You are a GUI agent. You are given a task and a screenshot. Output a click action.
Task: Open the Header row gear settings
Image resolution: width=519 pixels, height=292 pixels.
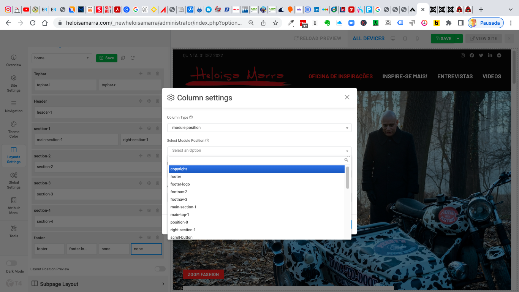pos(149,101)
